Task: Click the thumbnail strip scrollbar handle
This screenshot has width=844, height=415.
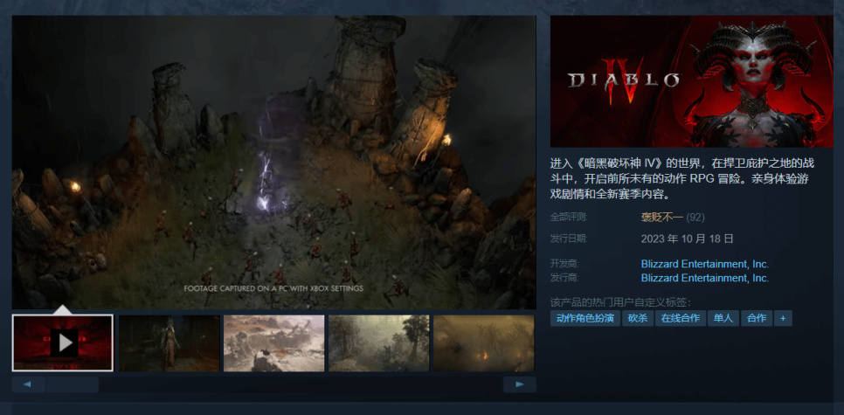Action: 73,384
